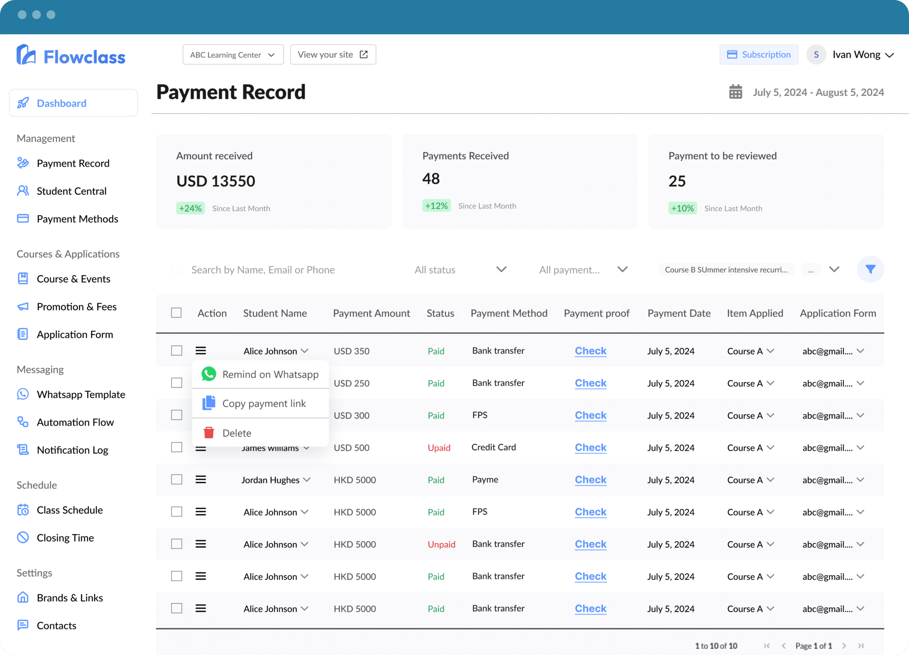Open Check proof link for Credit Card row
Viewport: 909px width, 655px height.
coord(590,447)
